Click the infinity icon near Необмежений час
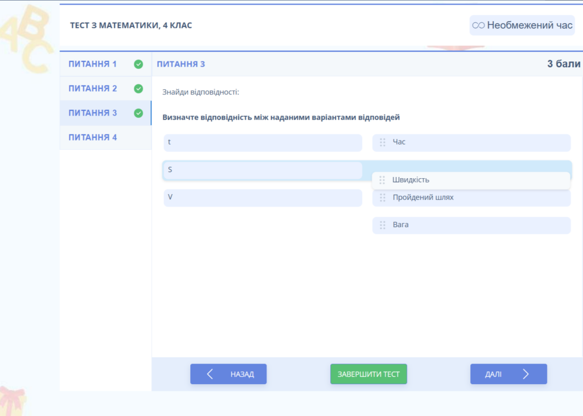Image resolution: width=583 pixels, height=416 pixels. (478, 26)
